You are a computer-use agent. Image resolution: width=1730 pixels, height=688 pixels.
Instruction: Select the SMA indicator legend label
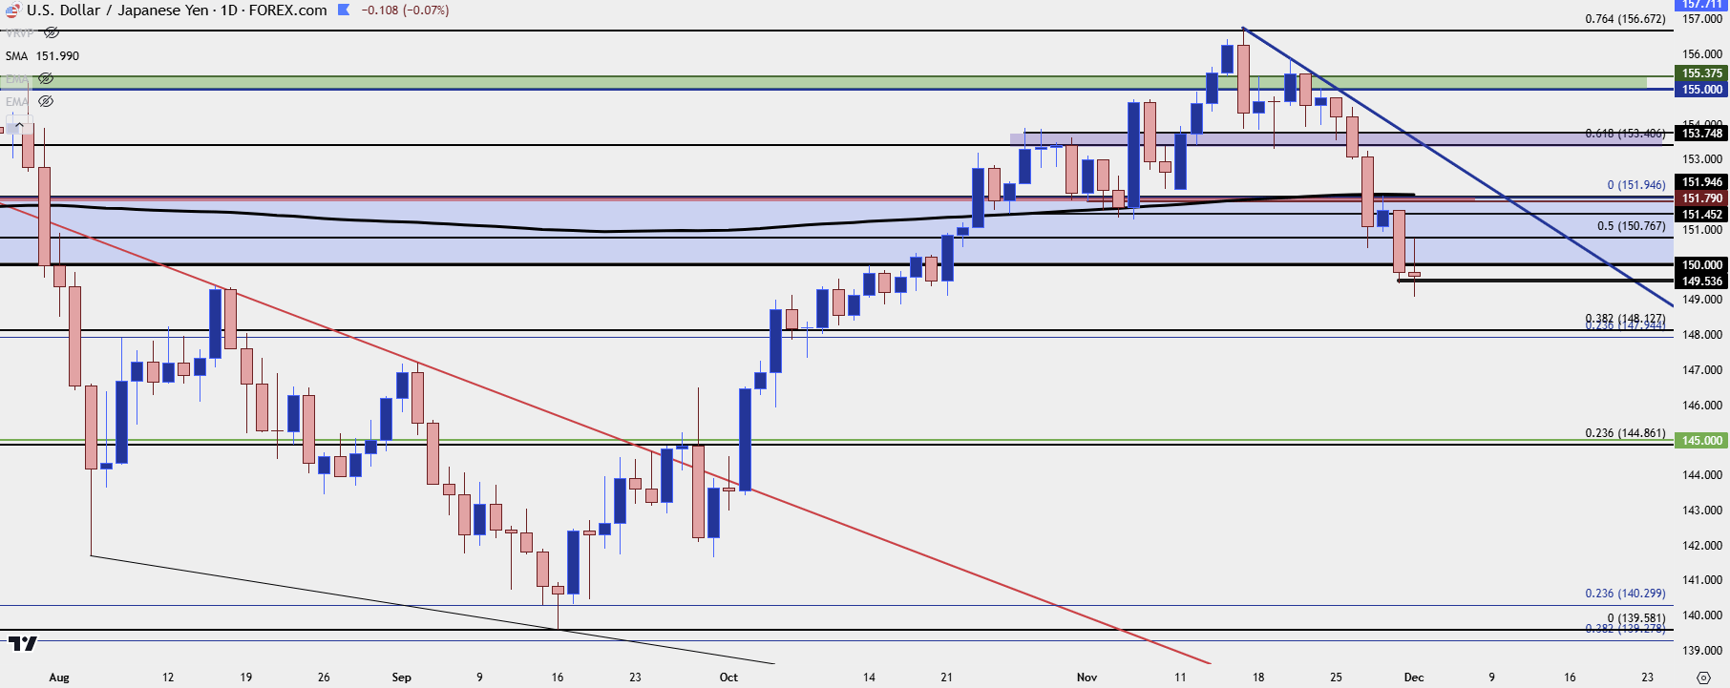(x=16, y=55)
